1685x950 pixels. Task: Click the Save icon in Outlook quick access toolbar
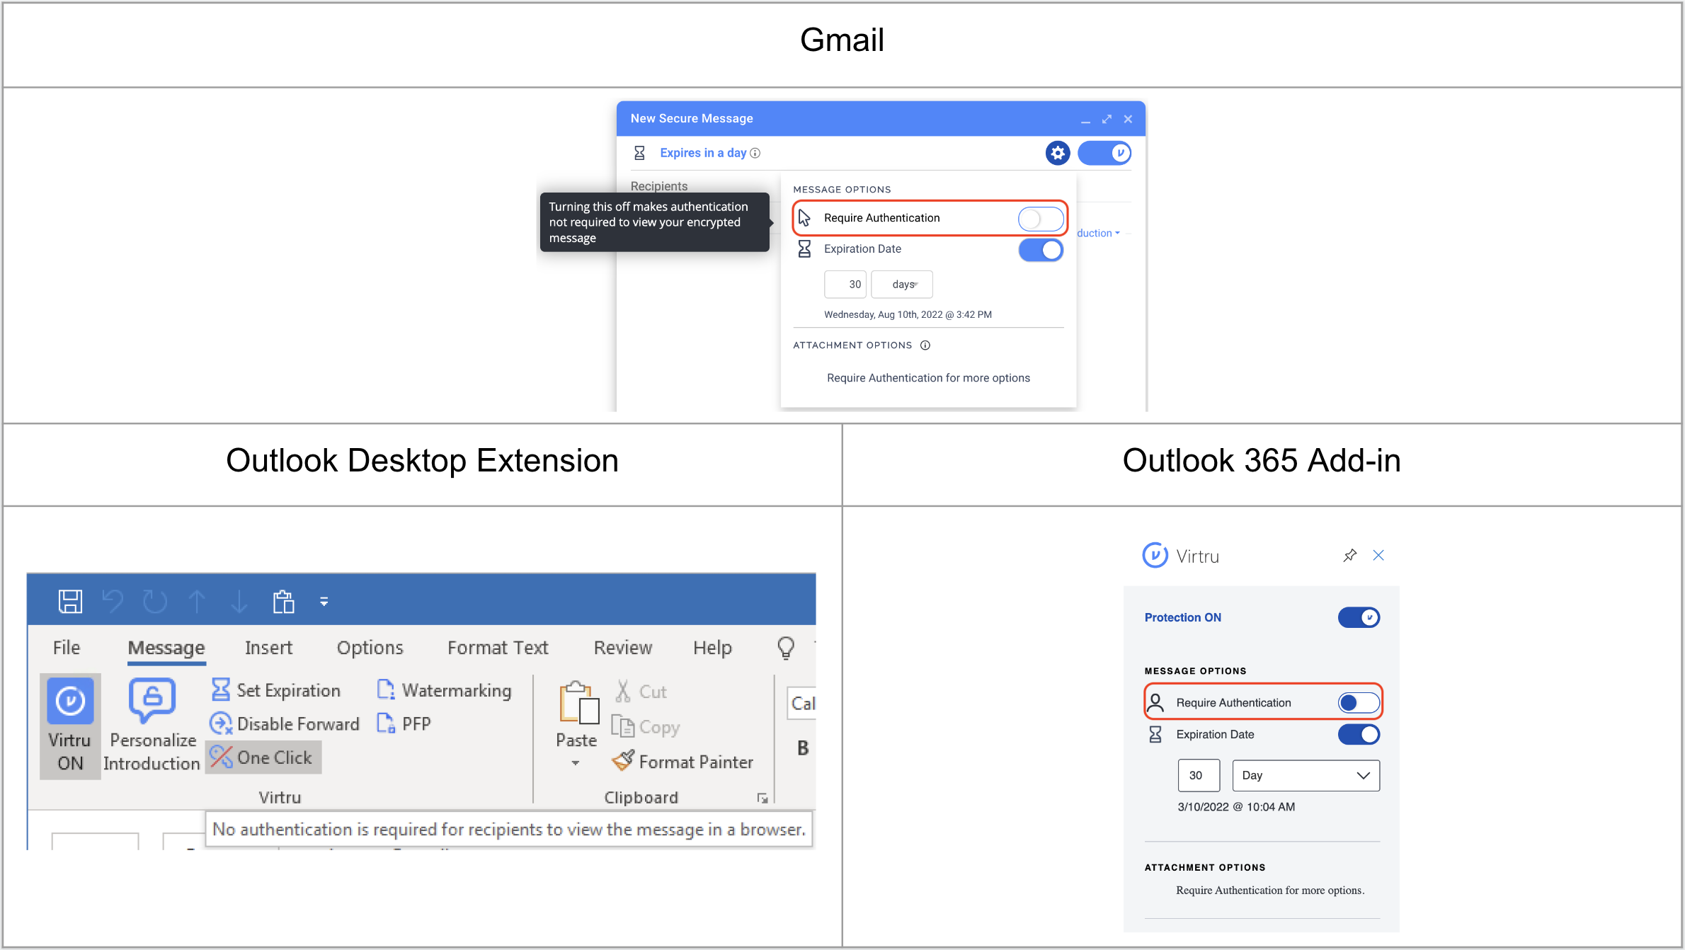(x=70, y=602)
